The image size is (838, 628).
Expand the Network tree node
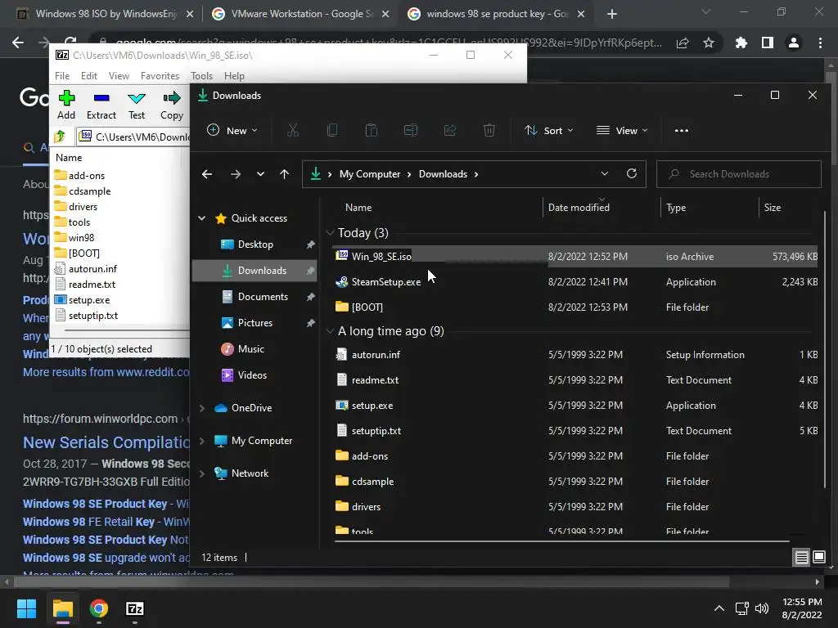202,473
